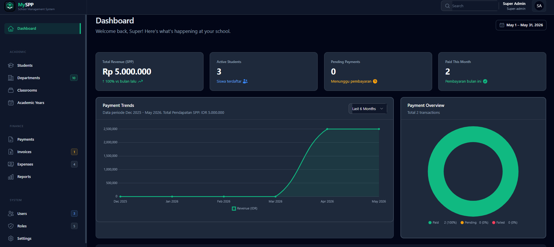Click the Invoices dollar document icon
Image resolution: width=554 pixels, height=247 pixels.
pyautogui.click(x=11, y=152)
